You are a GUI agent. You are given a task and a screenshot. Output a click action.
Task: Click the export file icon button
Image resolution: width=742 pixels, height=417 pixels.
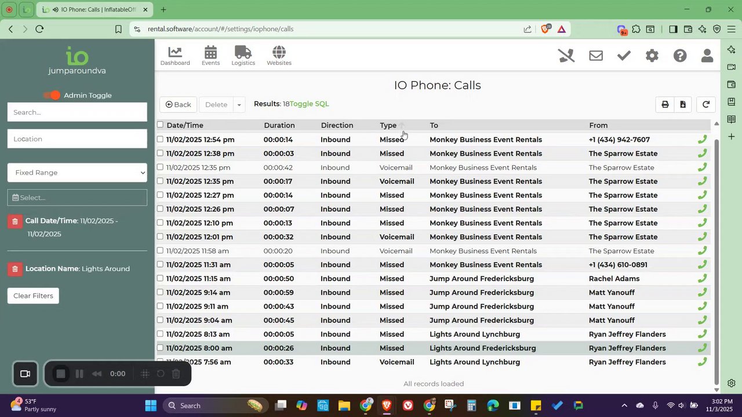(683, 104)
